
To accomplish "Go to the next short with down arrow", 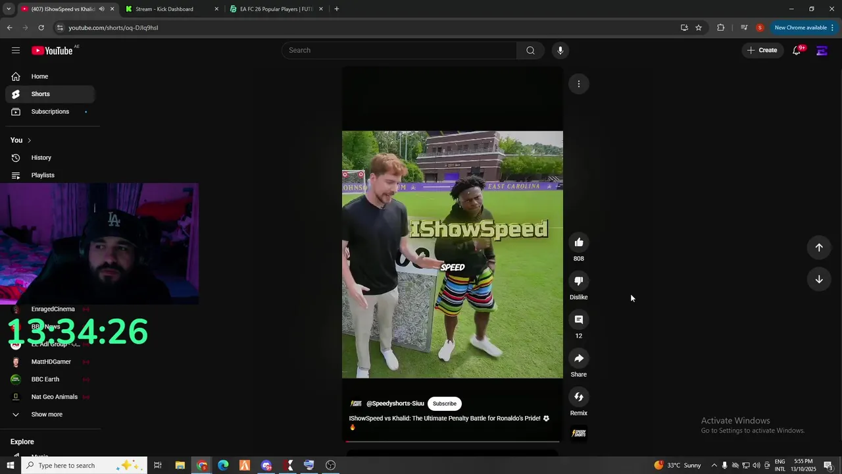I will point(819,279).
